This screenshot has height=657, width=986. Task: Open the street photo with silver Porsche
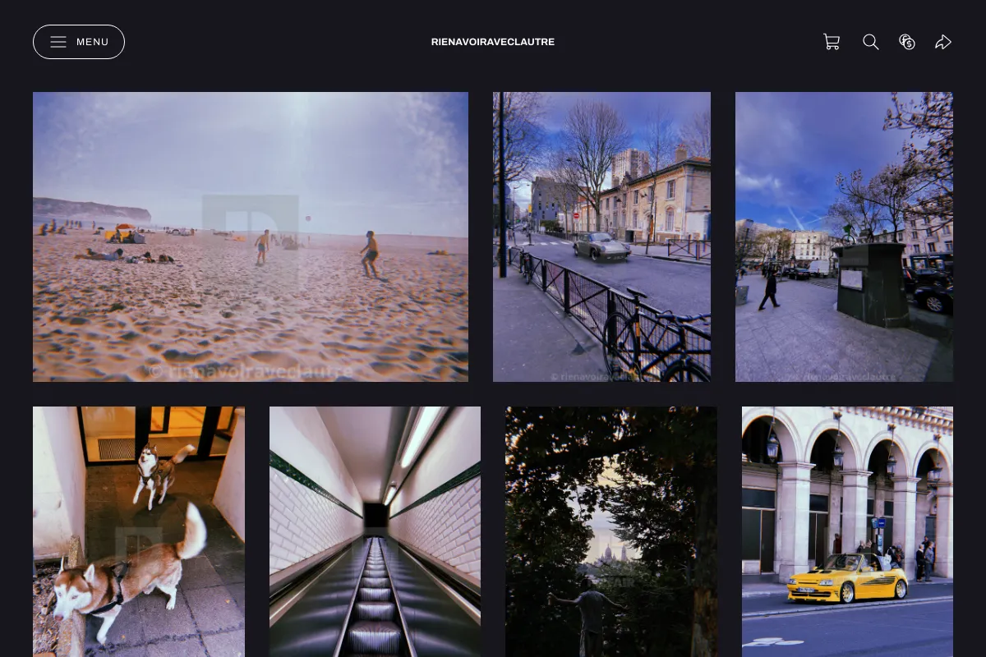point(601,237)
